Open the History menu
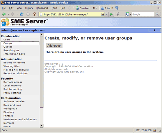162x133 pixels. [x=29, y=8]
